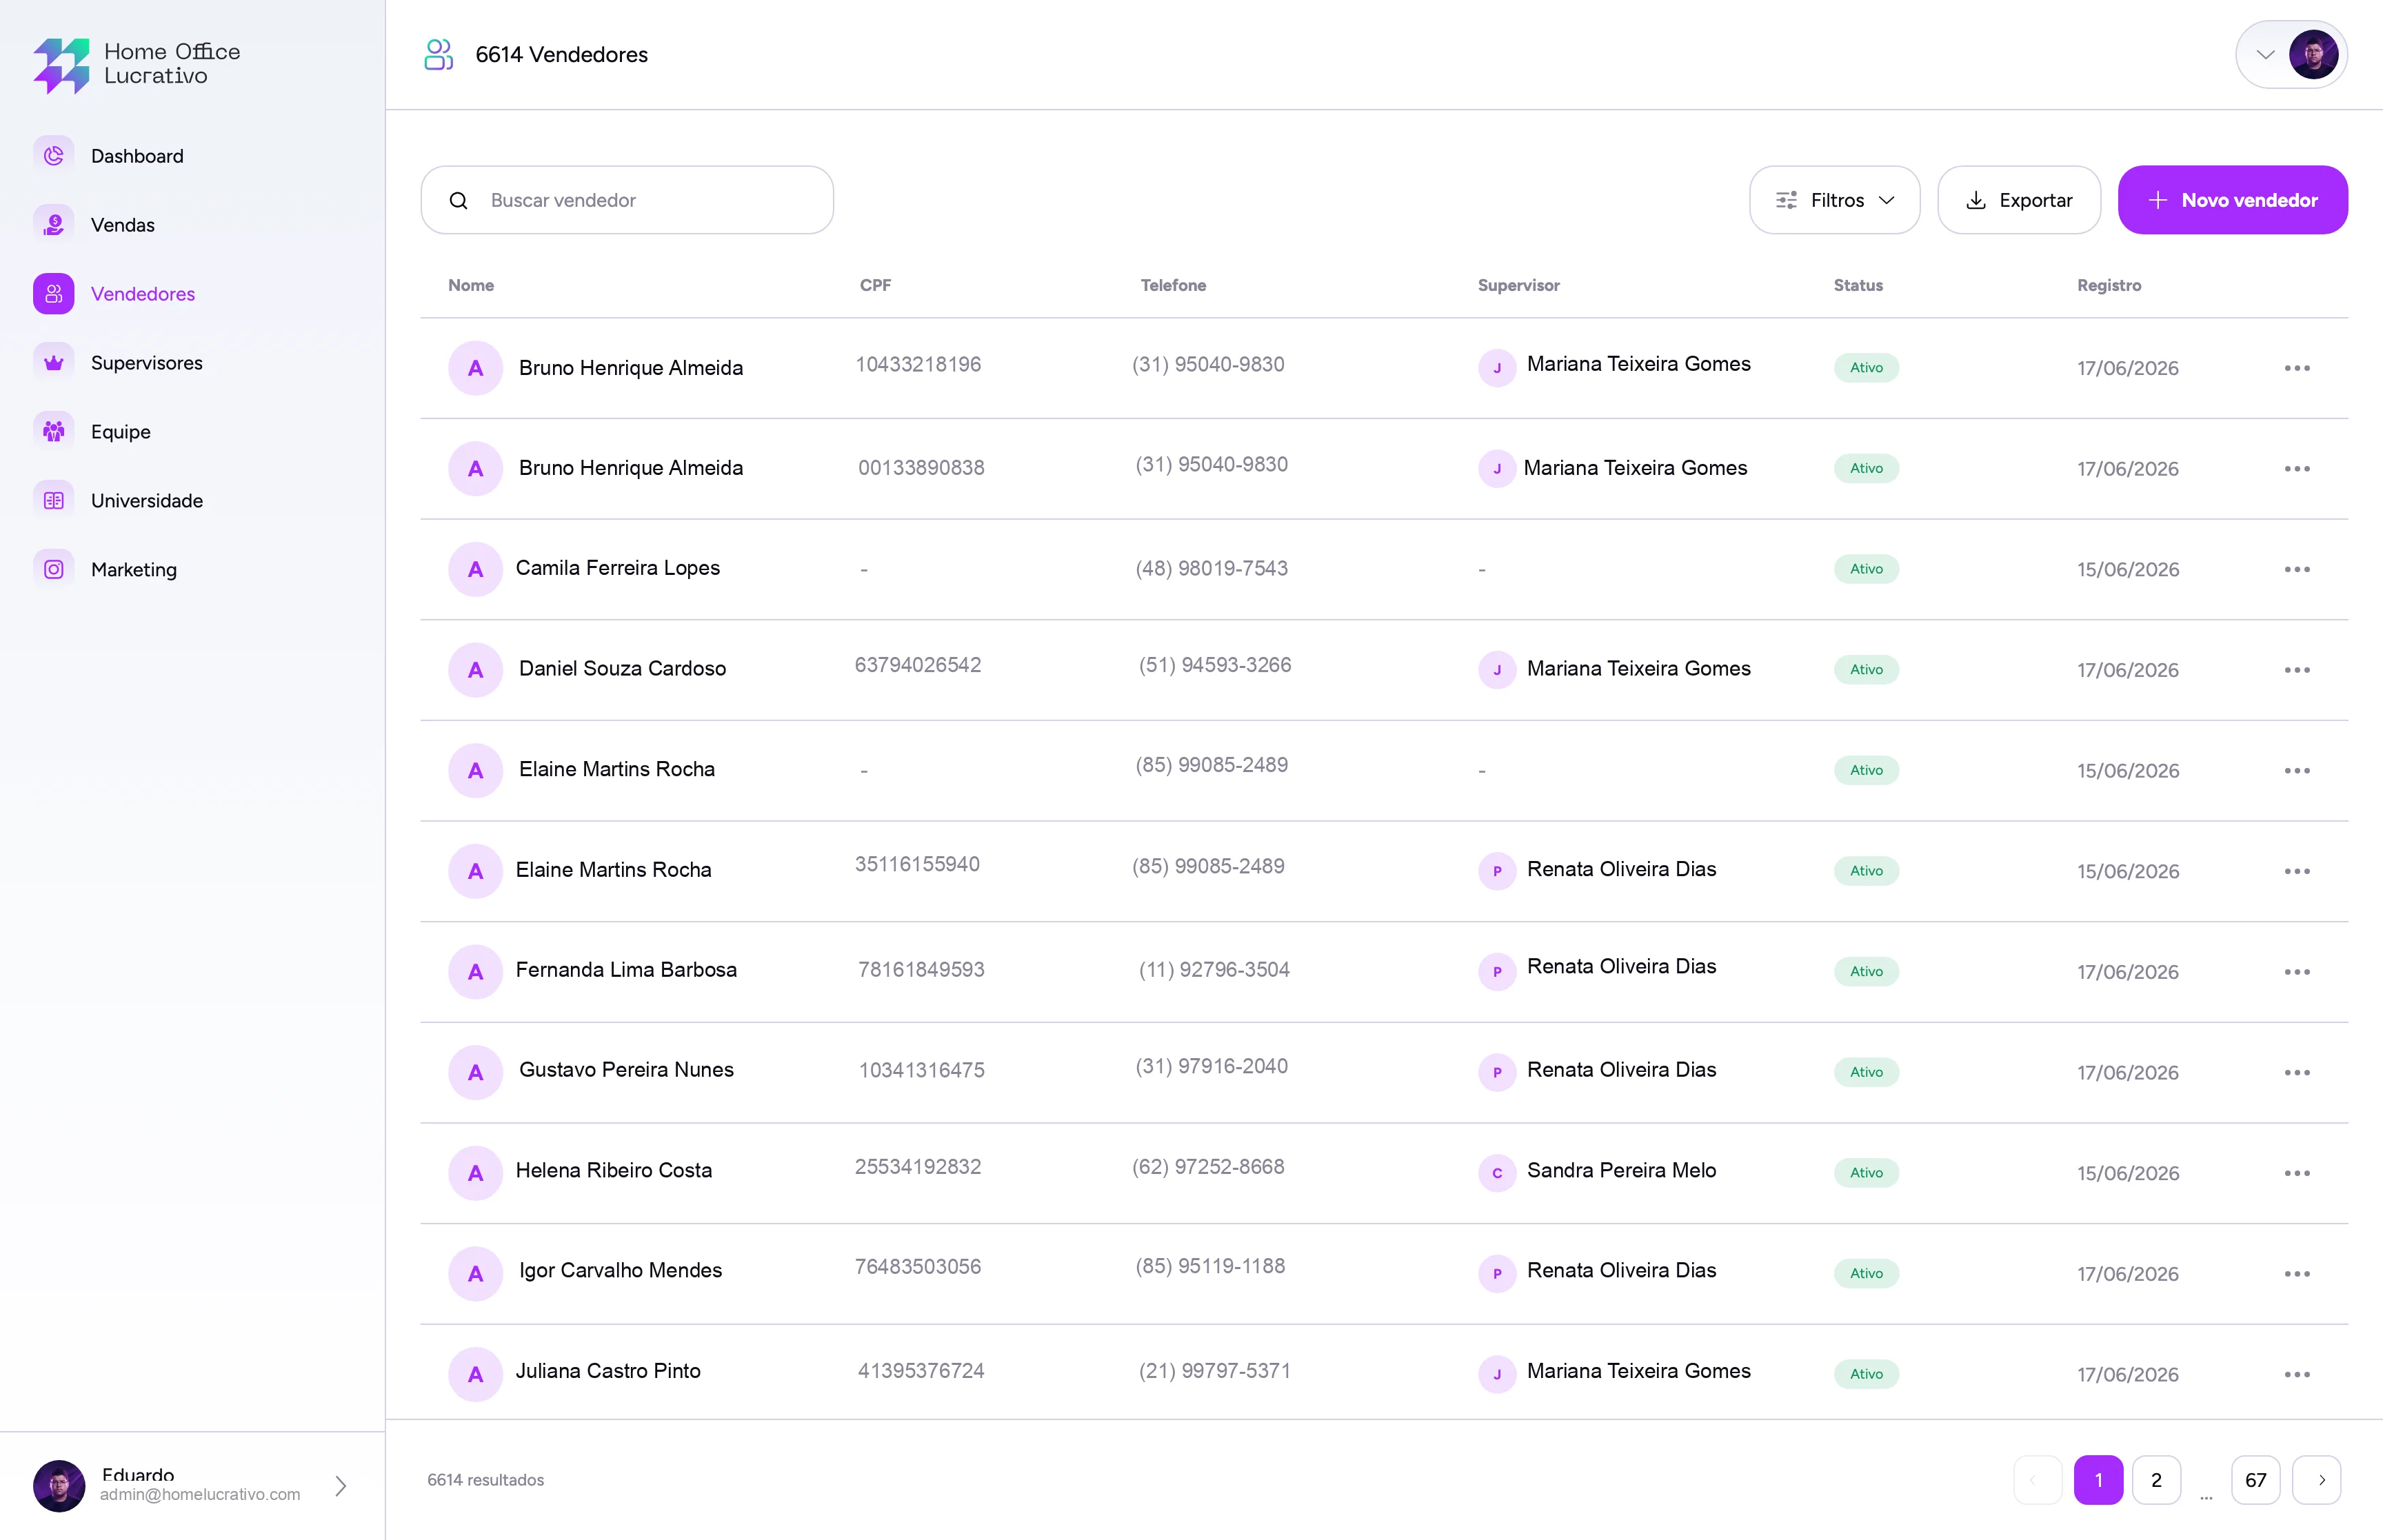Click the search magnifier icon
This screenshot has width=2383, height=1540.
(459, 201)
